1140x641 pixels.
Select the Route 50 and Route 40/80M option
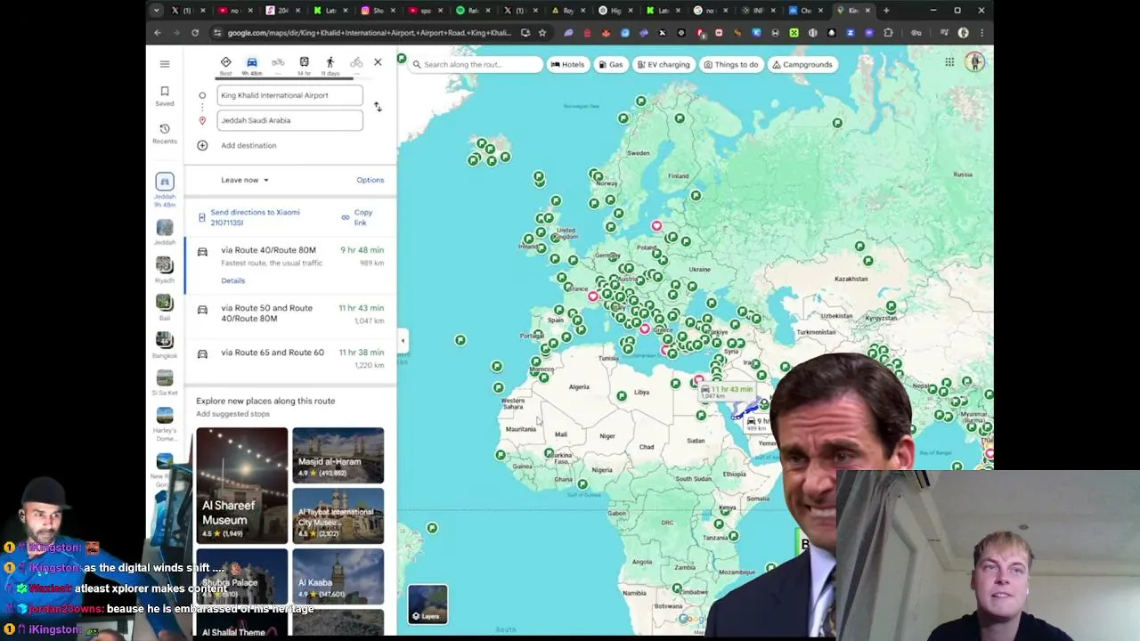pos(290,313)
